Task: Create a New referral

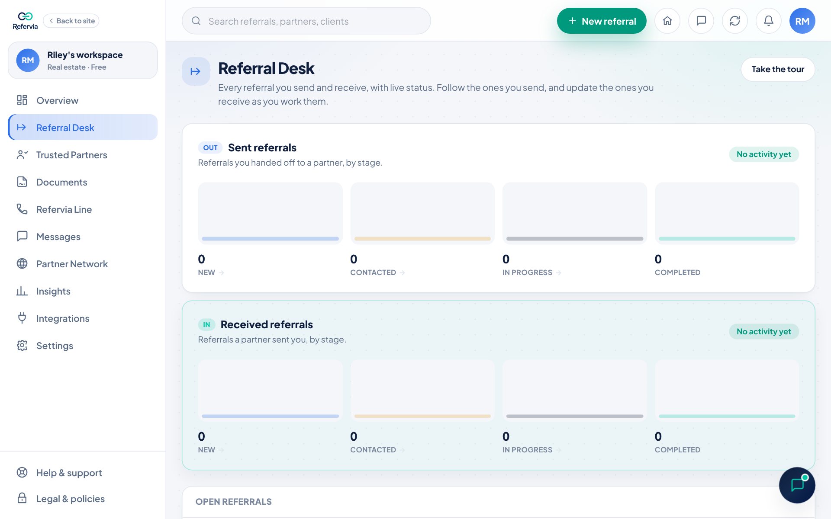Action: 602,21
